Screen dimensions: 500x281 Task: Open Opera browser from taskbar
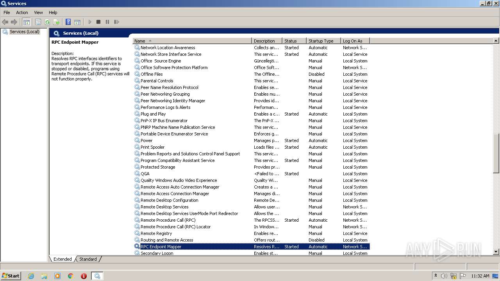(x=84, y=276)
